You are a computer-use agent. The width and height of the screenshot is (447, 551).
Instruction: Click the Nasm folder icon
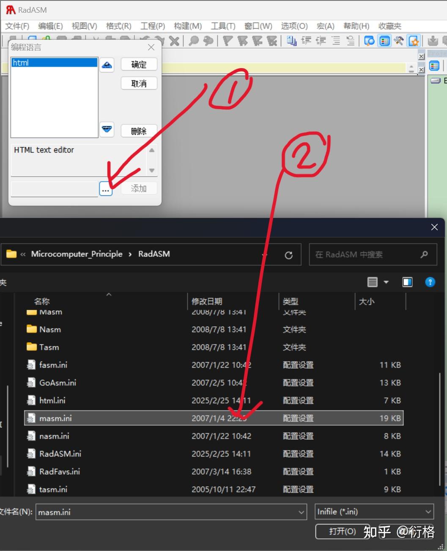tap(32, 329)
